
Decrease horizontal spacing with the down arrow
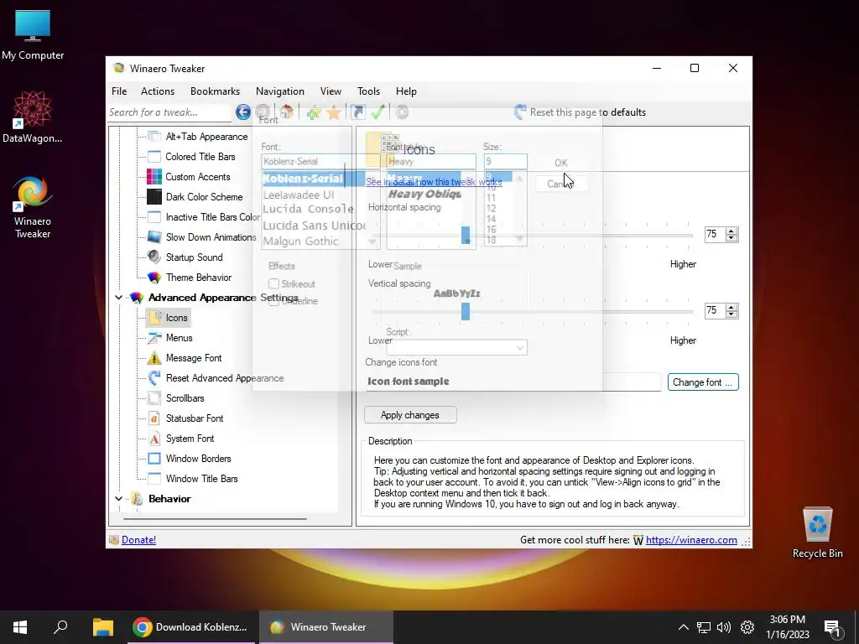point(731,238)
